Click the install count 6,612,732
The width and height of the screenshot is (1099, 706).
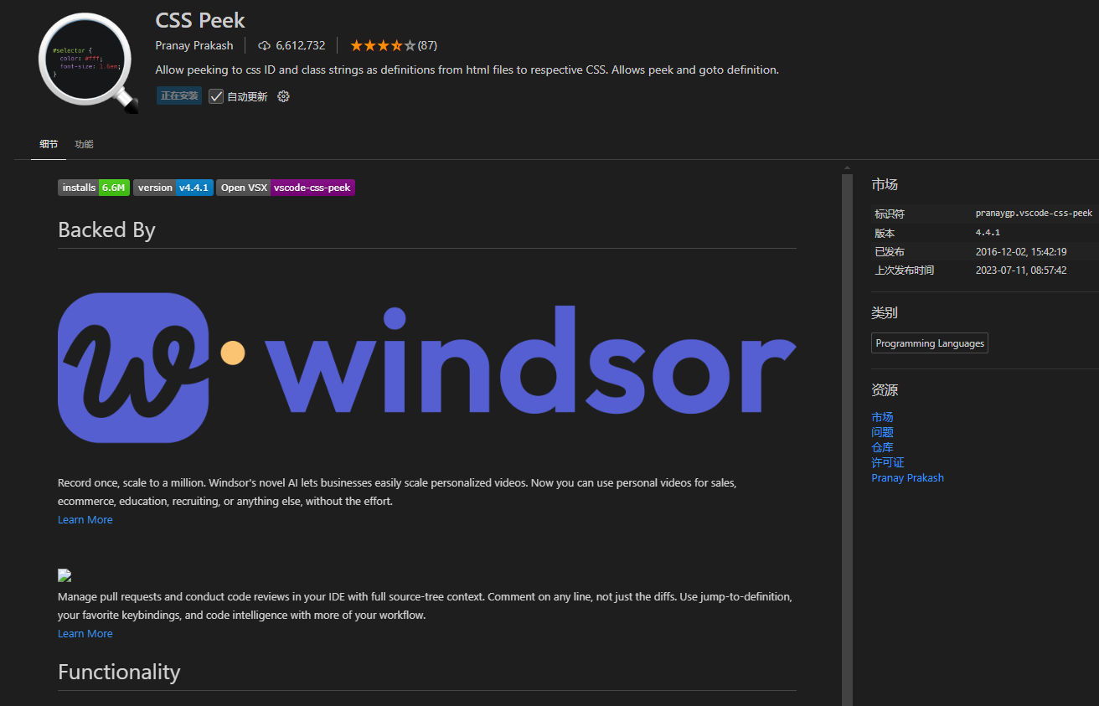tap(300, 45)
